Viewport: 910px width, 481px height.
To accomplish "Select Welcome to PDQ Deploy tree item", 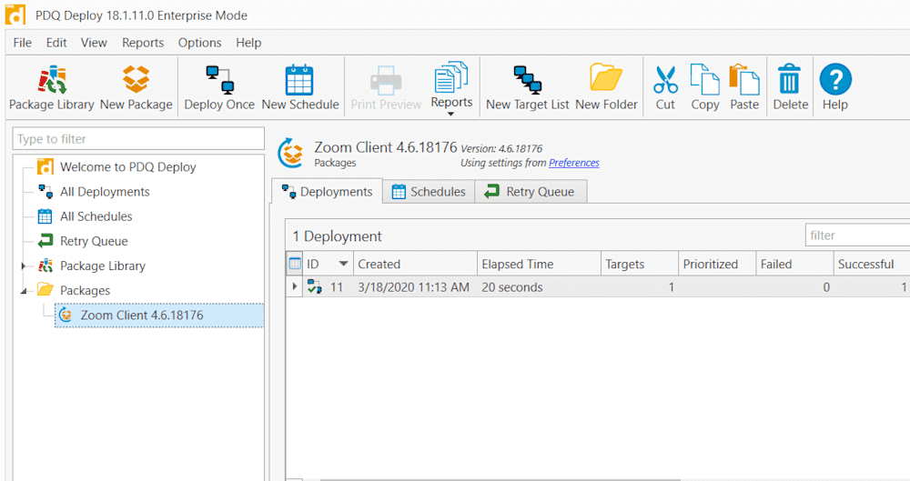I will point(127,167).
